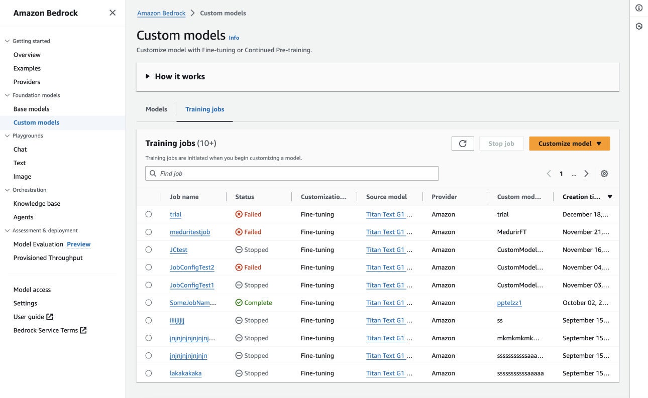This screenshot has width=648, height=398.
Task: Switch to the Models tab
Action: pyautogui.click(x=156, y=109)
